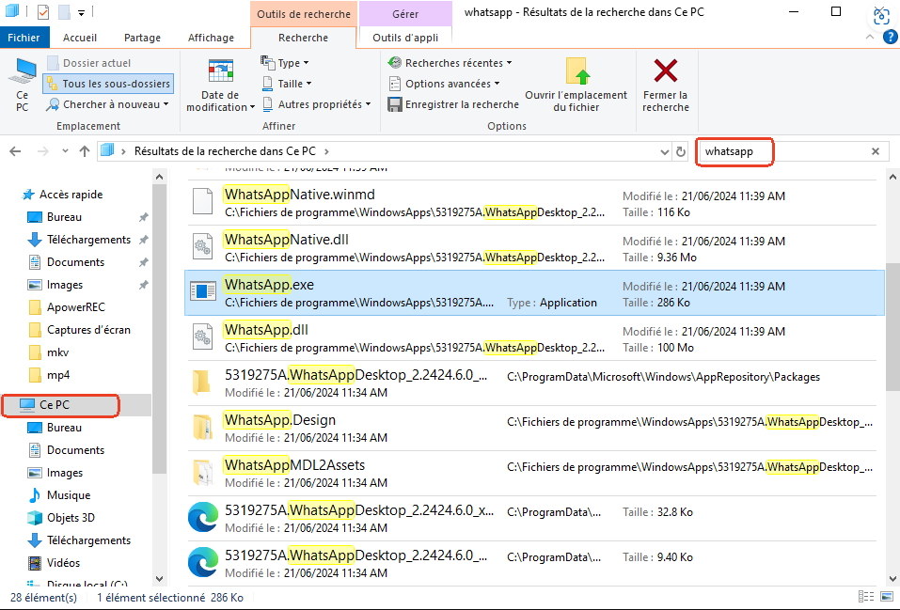Click Ouvrir l'emplacement du fichier
This screenshot has width=900, height=610.
point(576,85)
